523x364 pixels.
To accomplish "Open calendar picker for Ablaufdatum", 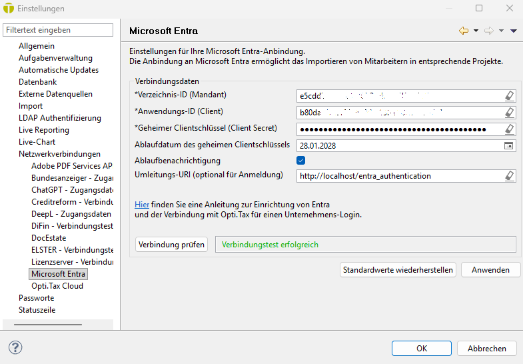I will 509,145.
